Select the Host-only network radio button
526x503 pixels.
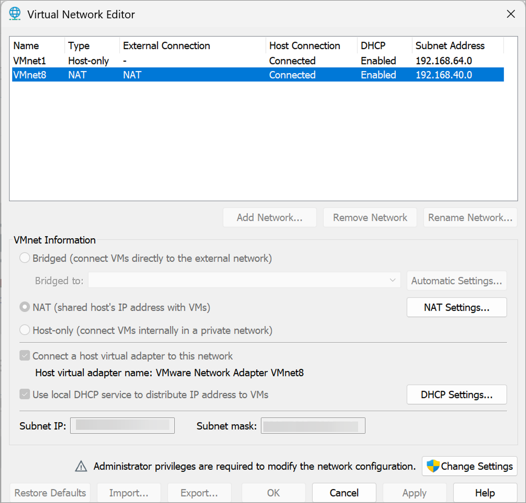click(24, 330)
